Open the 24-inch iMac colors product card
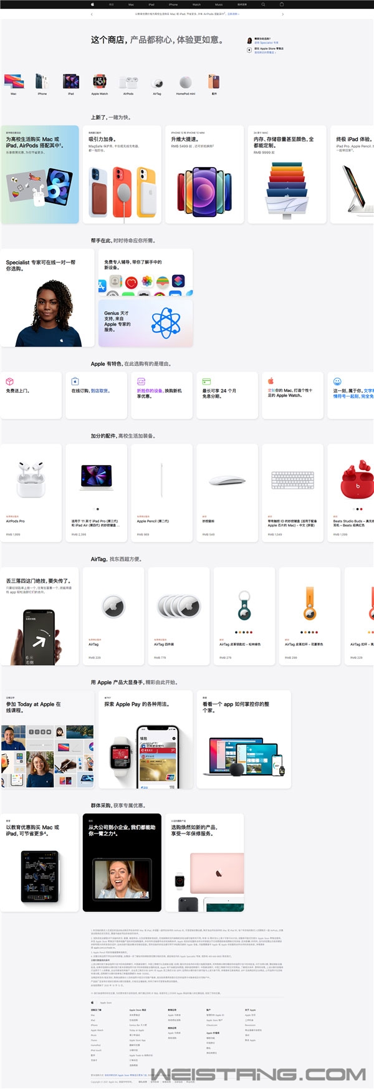 [287, 175]
